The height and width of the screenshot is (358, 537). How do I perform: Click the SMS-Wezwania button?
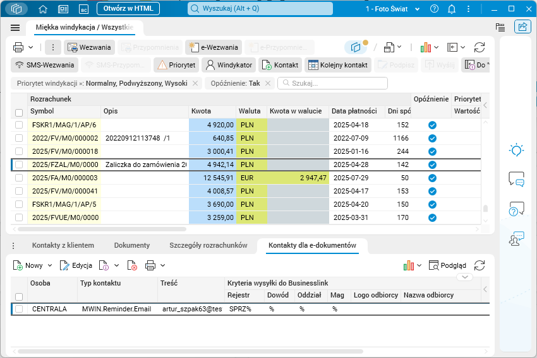tap(44, 65)
